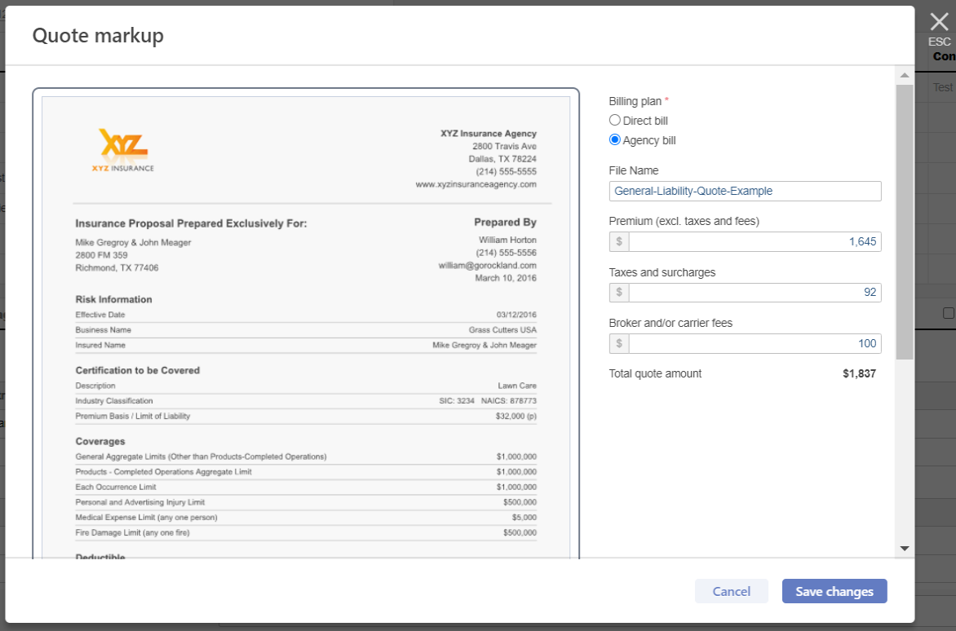This screenshot has width=956, height=631.
Task: Click the Total quote amount $1,837 value
Action: [859, 374]
